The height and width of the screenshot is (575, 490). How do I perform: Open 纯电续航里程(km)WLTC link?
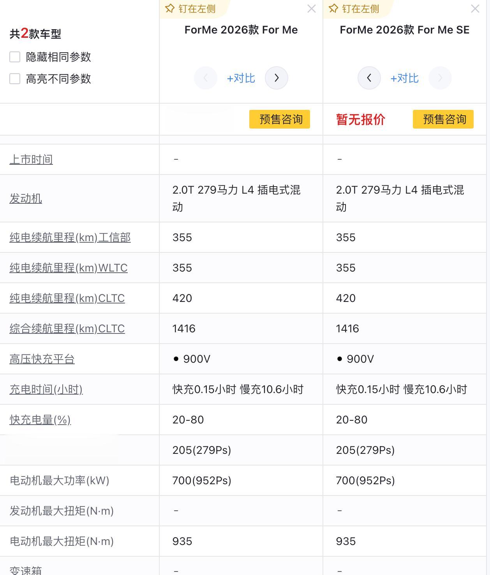[x=69, y=268]
